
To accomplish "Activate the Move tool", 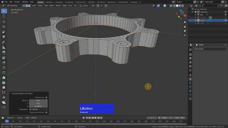I will coord(4,22).
